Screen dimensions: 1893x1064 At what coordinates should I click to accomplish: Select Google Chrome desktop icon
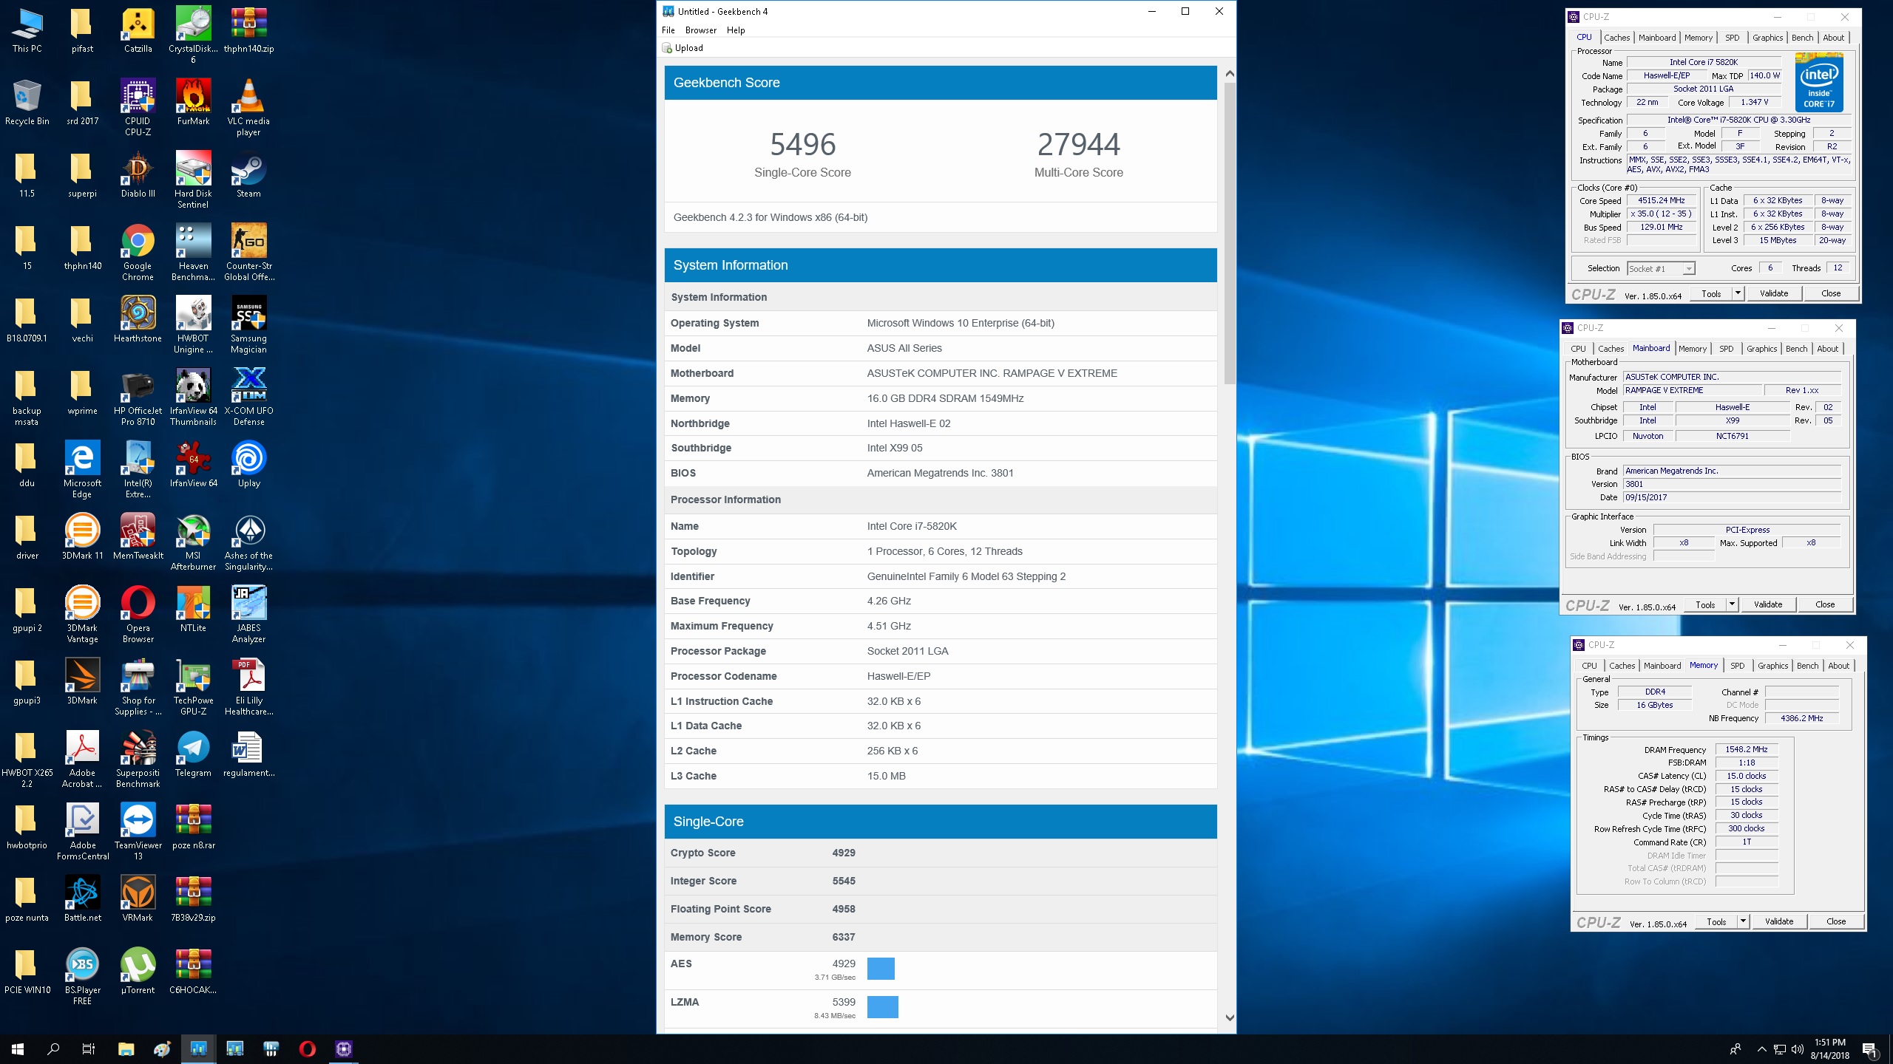(x=138, y=252)
